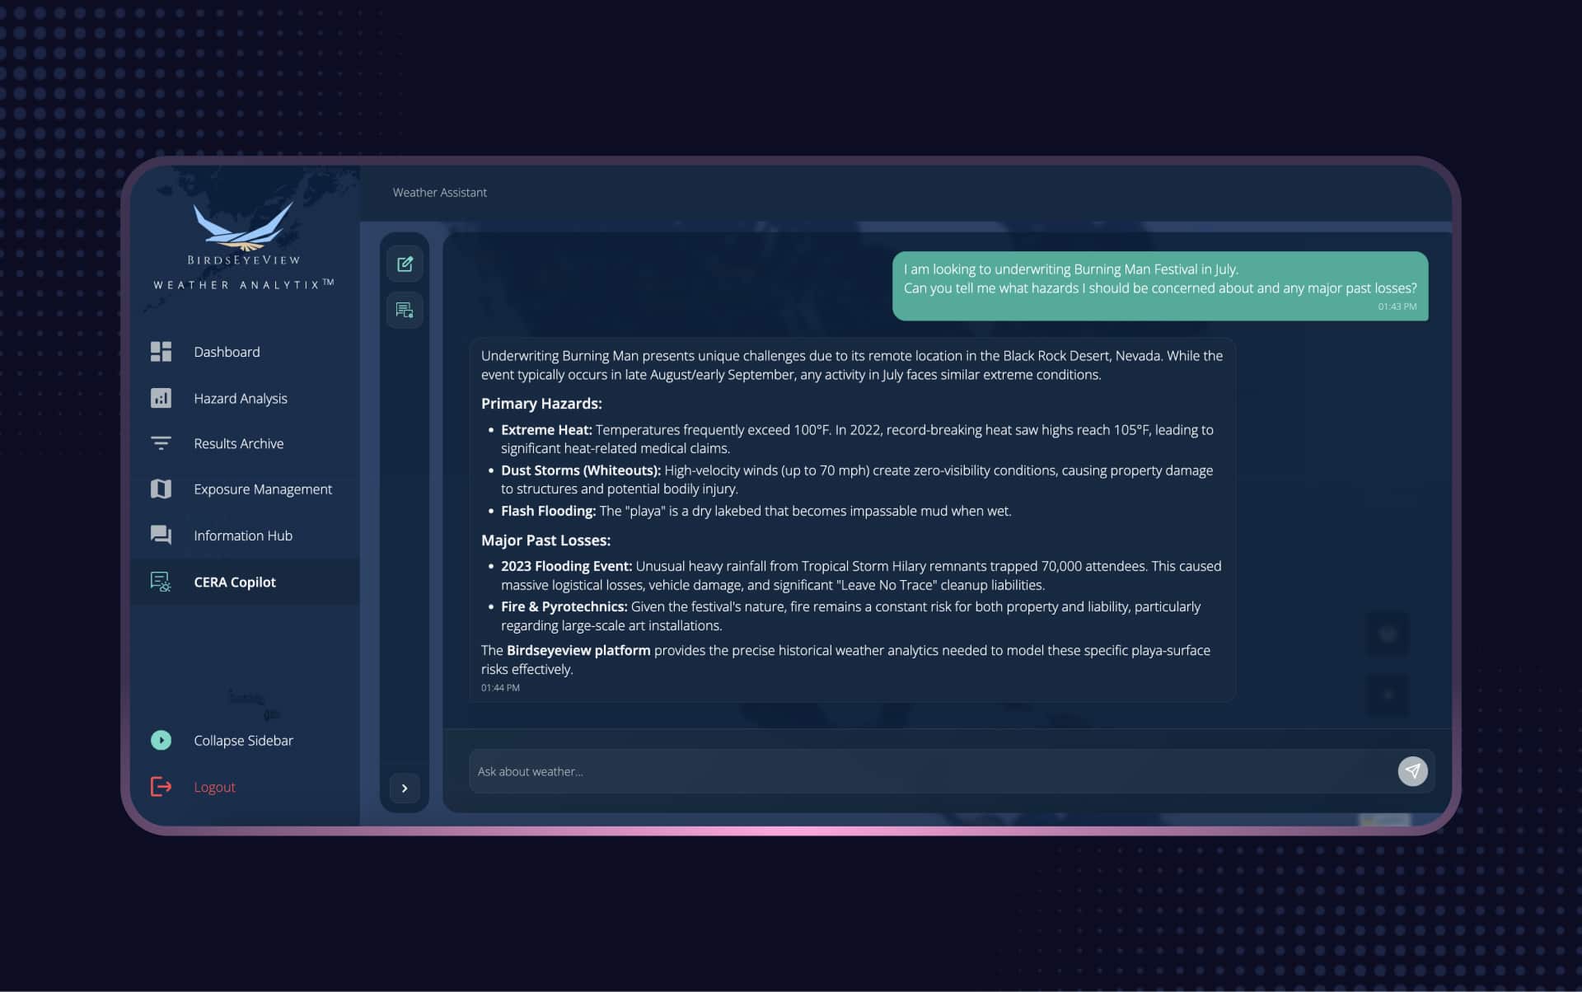Screen dimensions: 1582x992
Task: Send the message with paper plane button
Action: click(1412, 771)
